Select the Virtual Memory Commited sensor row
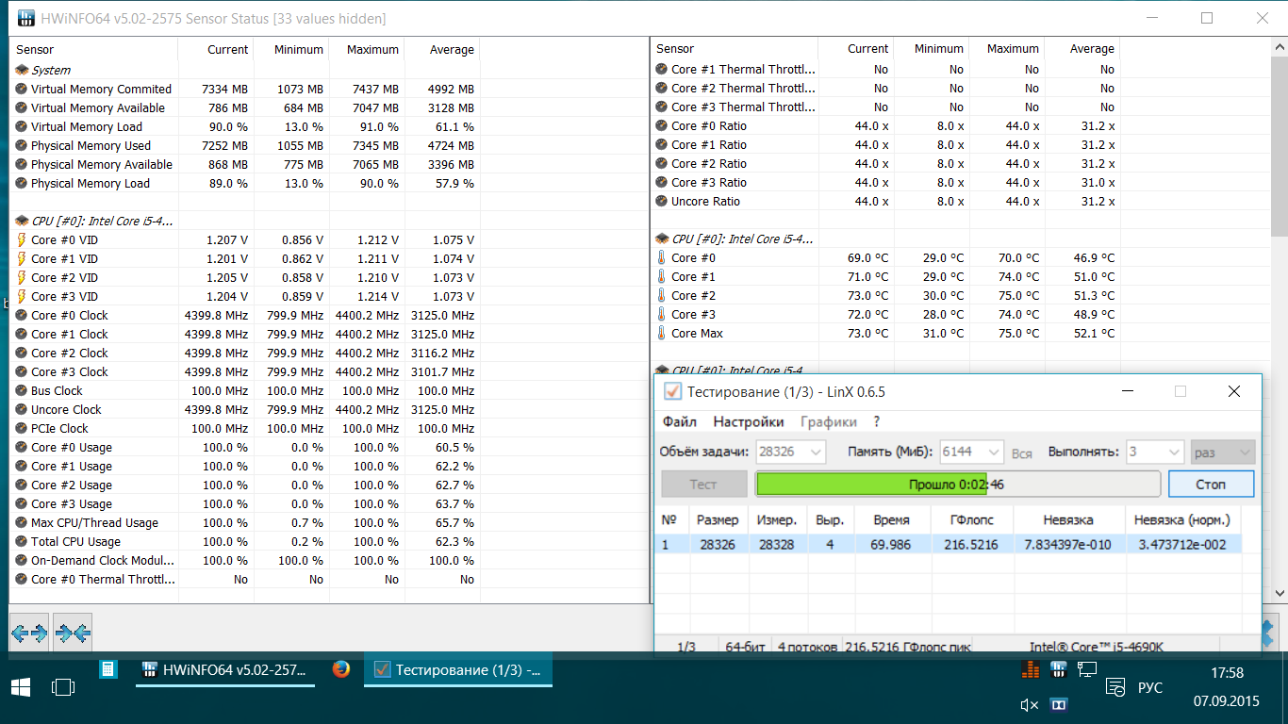Screen dimensions: 1288x724 (x=245, y=89)
